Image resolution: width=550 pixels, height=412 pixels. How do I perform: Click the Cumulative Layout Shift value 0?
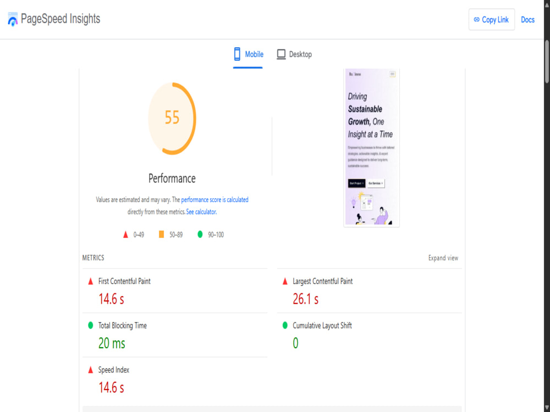pos(296,343)
